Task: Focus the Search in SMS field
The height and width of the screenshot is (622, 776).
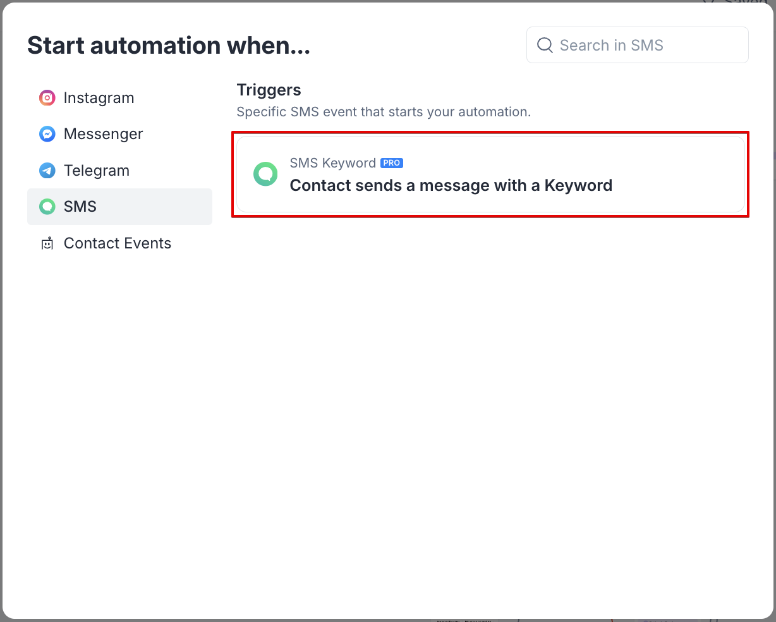Action: click(x=645, y=45)
